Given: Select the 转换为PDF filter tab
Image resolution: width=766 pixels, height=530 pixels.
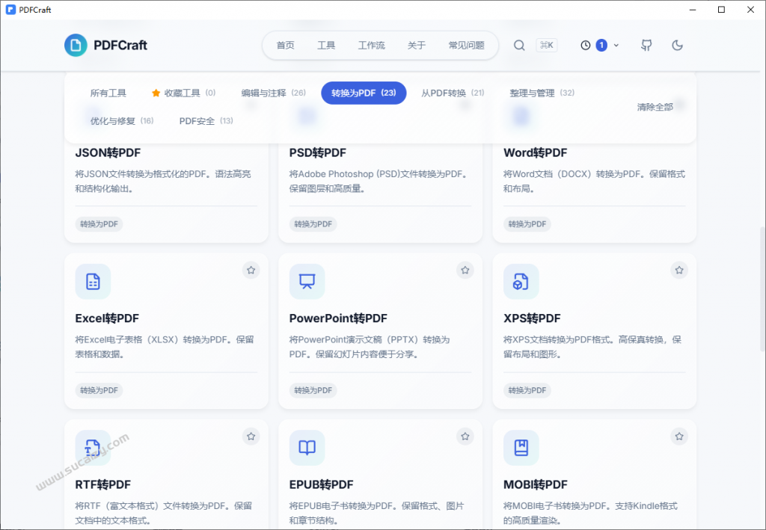Looking at the screenshot, I should tap(364, 93).
